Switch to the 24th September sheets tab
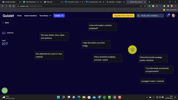178x100 pixels. point(32,2)
